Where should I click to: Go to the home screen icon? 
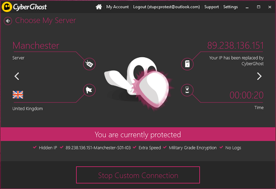point(99,7)
